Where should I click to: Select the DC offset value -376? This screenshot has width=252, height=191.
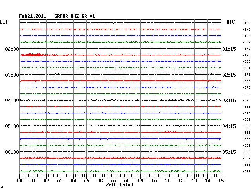pos(246,113)
